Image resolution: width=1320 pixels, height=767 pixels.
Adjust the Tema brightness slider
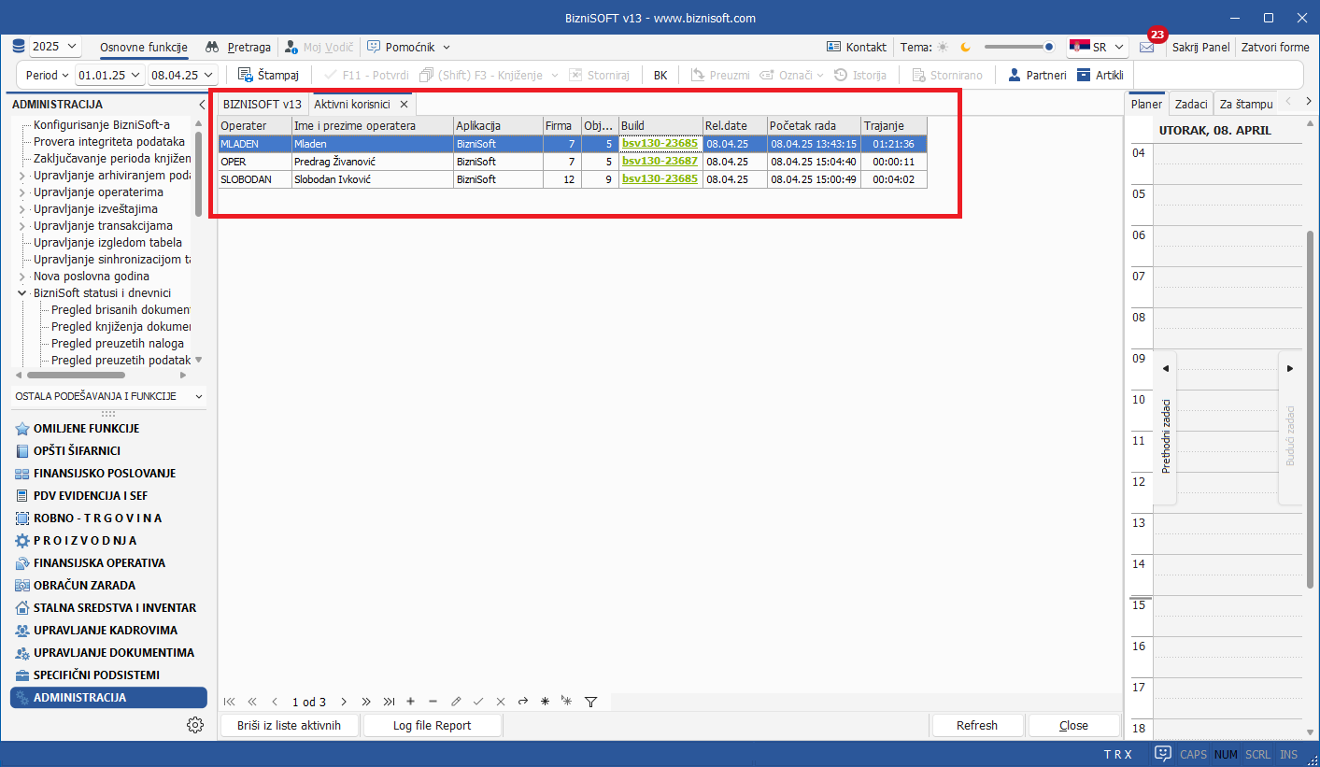[1018, 47]
